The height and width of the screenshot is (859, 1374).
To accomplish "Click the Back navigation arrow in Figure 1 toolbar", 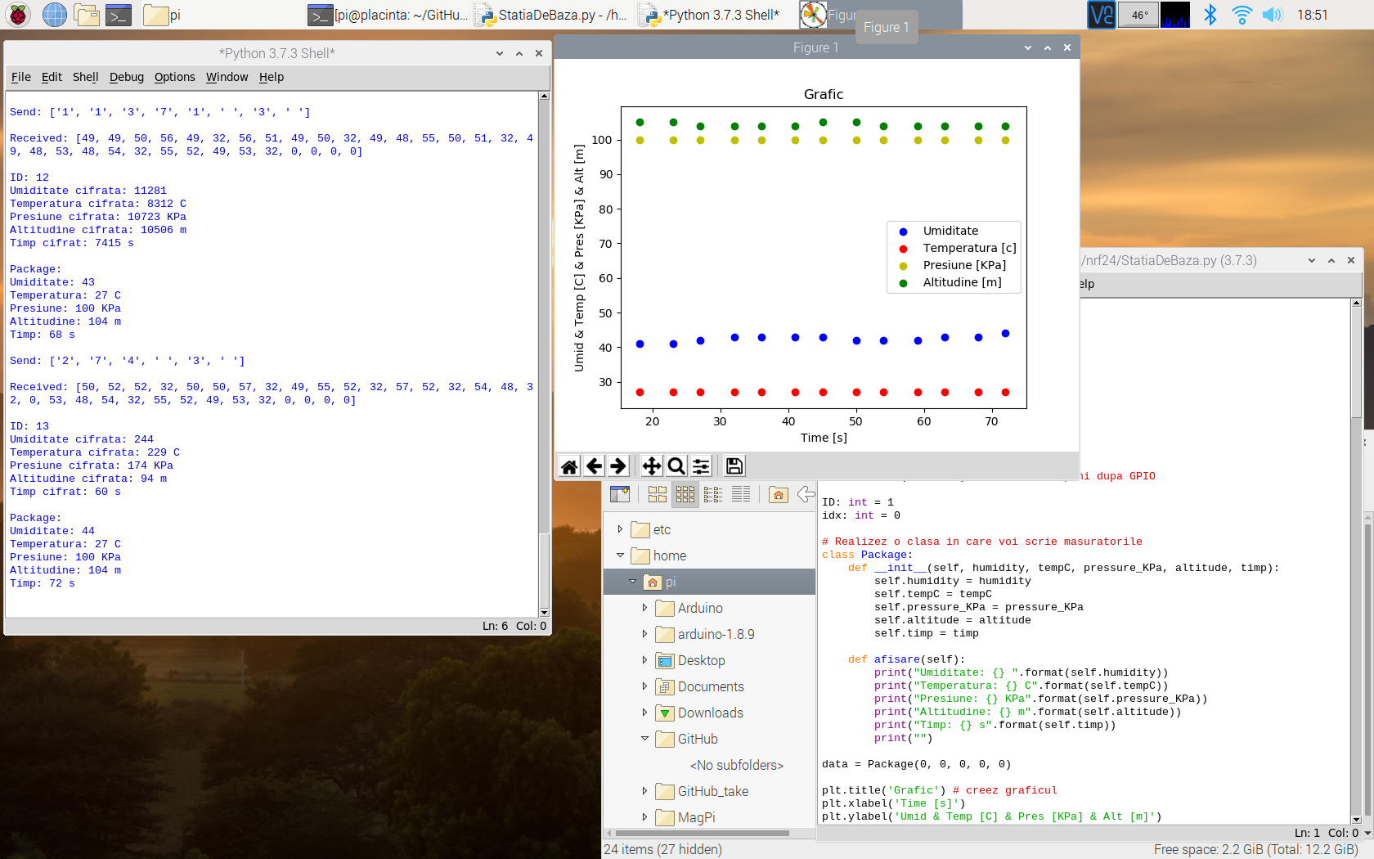I will tap(595, 465).
